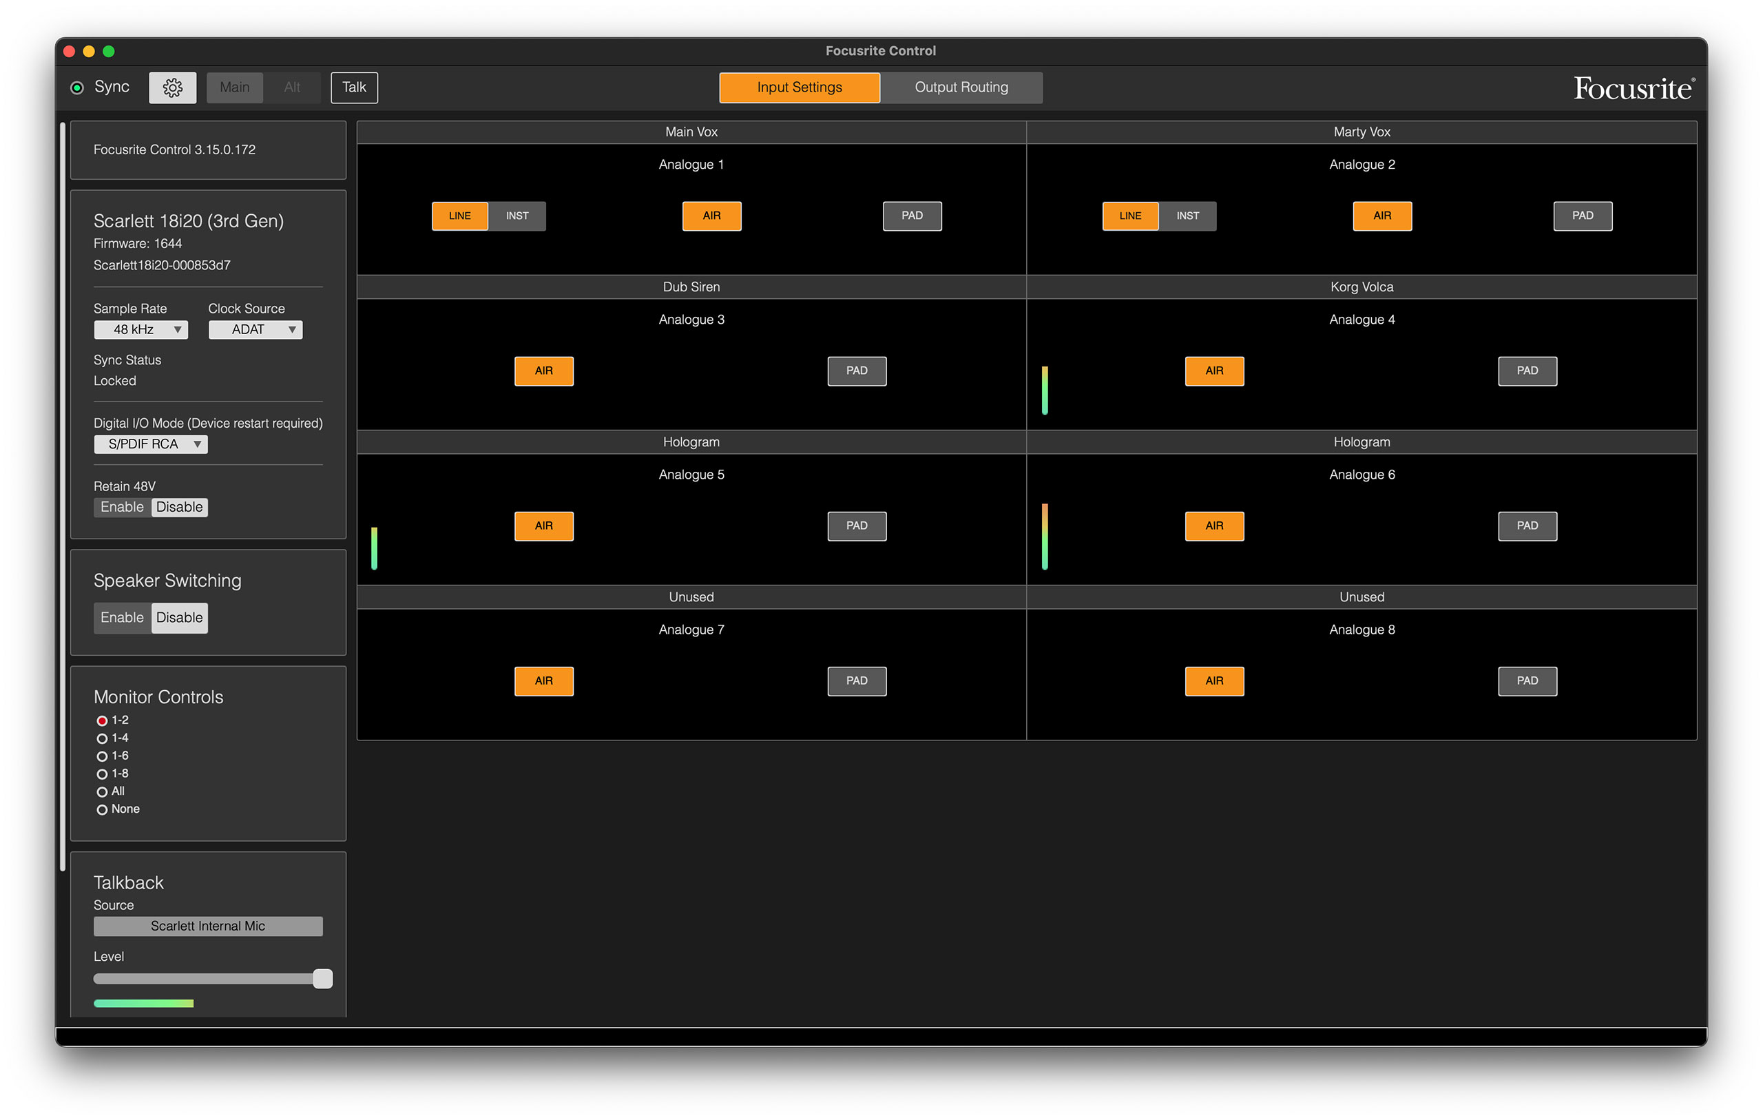
Task: Click the 'Locked' sync status text
Action: coord(115,381)
